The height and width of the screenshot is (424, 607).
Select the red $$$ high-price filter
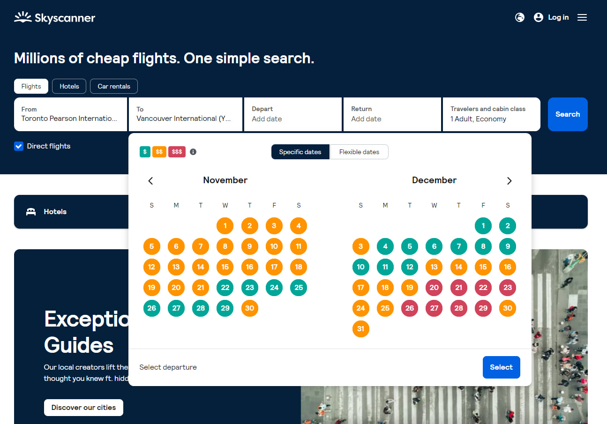[x=177, y=151]
